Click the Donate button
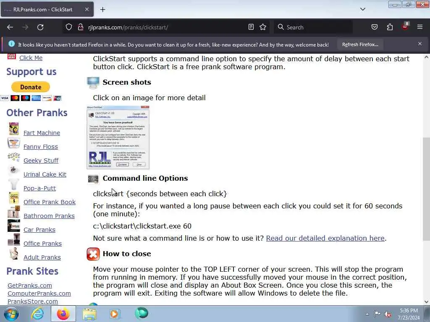The height and width of the screenshot is (322, 430). 30,87
